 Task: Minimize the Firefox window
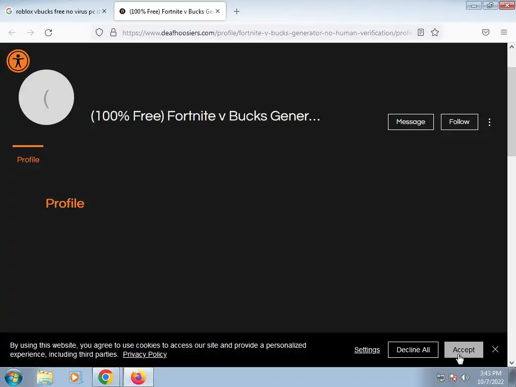point(474,6)
